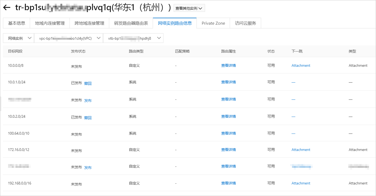Expand the 网络实例 filter dropdown
The width and height of the screenshot is (376, 196).
(19, 38)
